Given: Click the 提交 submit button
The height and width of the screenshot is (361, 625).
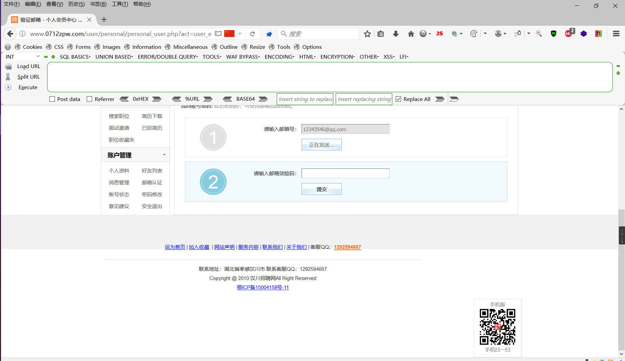Looking at the screenshot, I should 321,189.
